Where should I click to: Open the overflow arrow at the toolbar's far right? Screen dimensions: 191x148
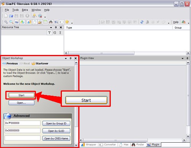tap(188, 23)
